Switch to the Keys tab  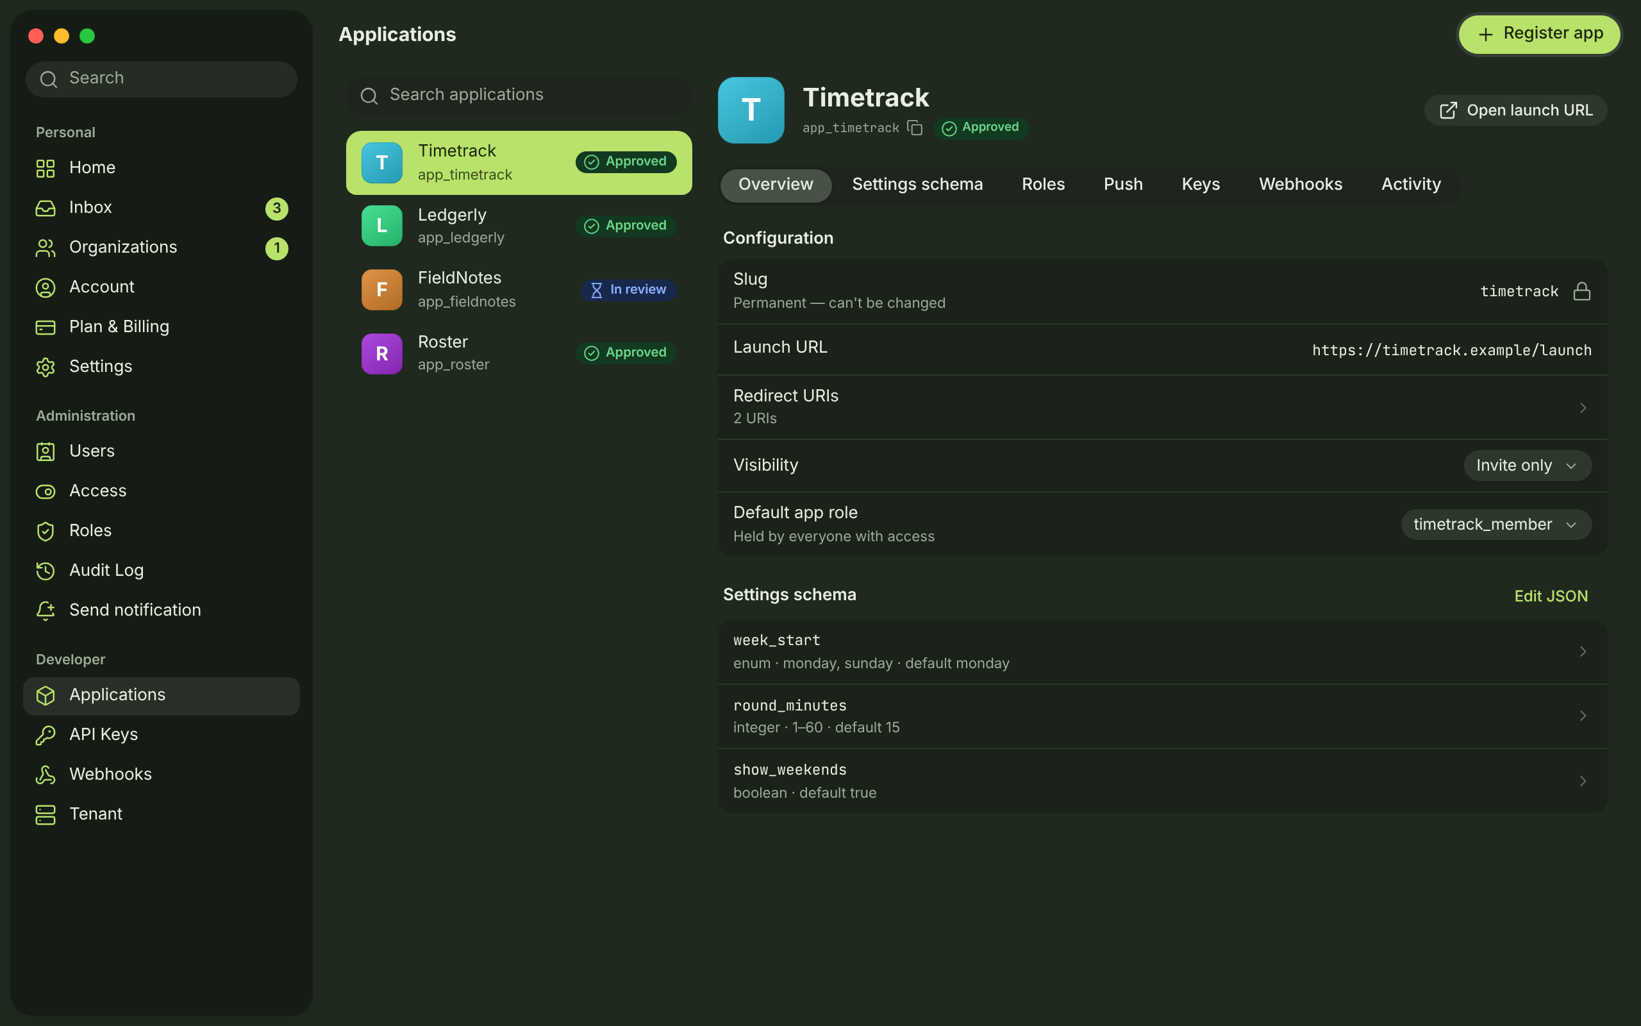[x=1200, y=185]
